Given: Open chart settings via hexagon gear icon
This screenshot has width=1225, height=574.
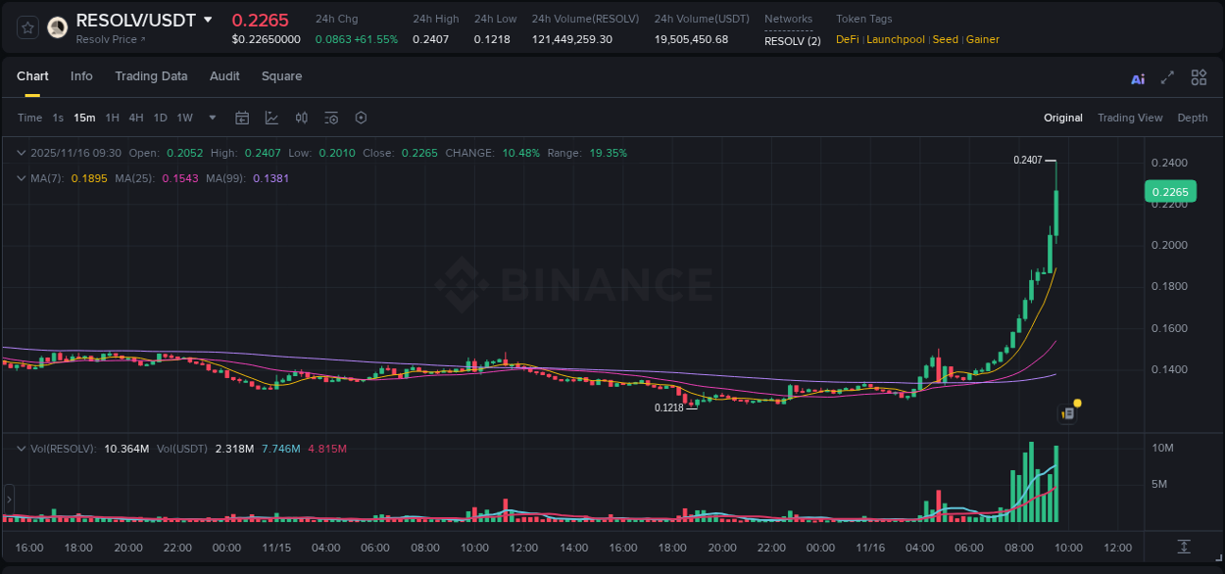Looking at the screenshot, I should [361, 118].
